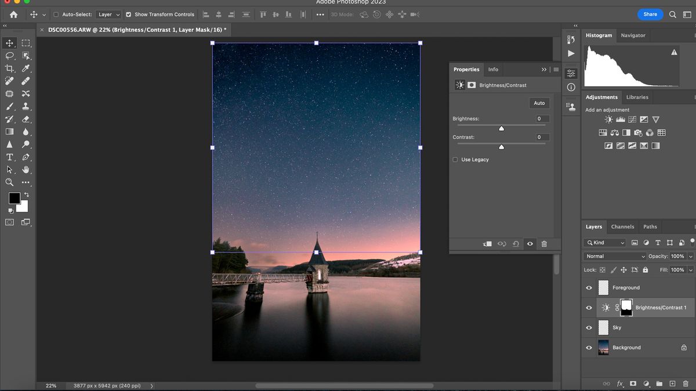Click the Brightness slider handle
The width and height of the screenshot is (696, 391).
coord(502,128)
